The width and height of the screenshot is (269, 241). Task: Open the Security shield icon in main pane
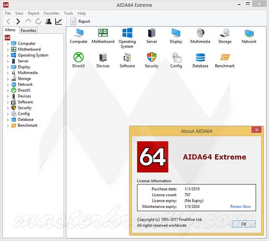tap(151, 60)
